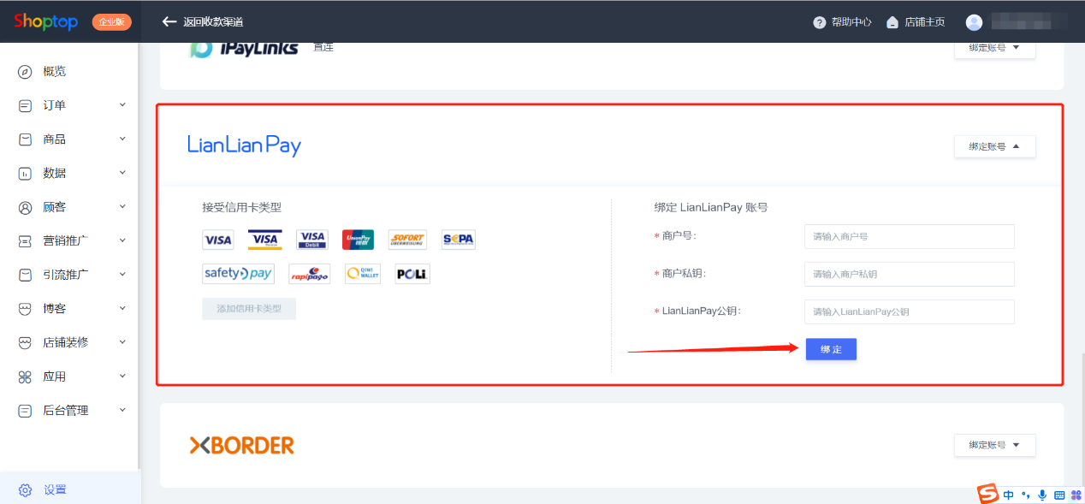Click the SEPA payment logo
The height and width of the screenshot is (504, 1085).
[x=459, y=240]
